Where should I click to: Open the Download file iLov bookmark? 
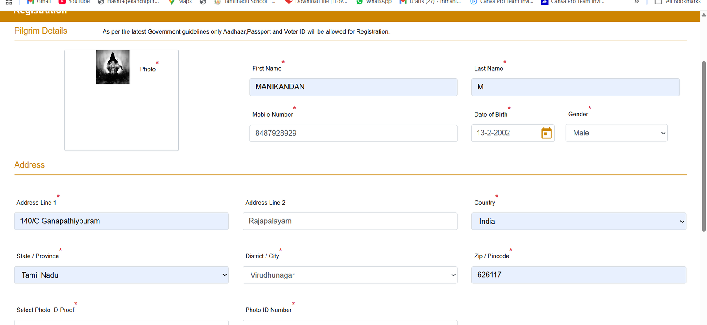pyautogui.click(x=316, y=2)
